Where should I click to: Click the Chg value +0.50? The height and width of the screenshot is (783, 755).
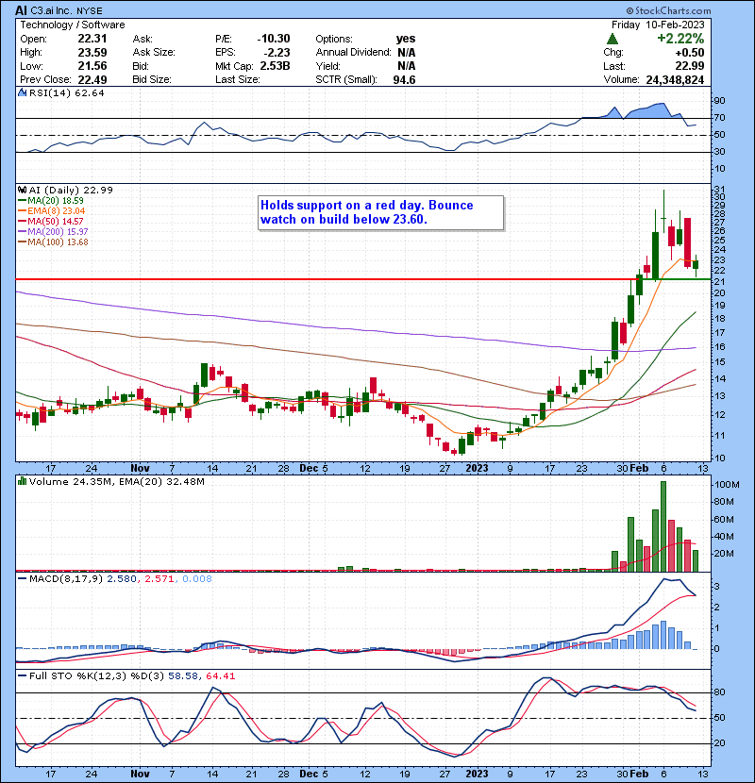coord(690,53)
